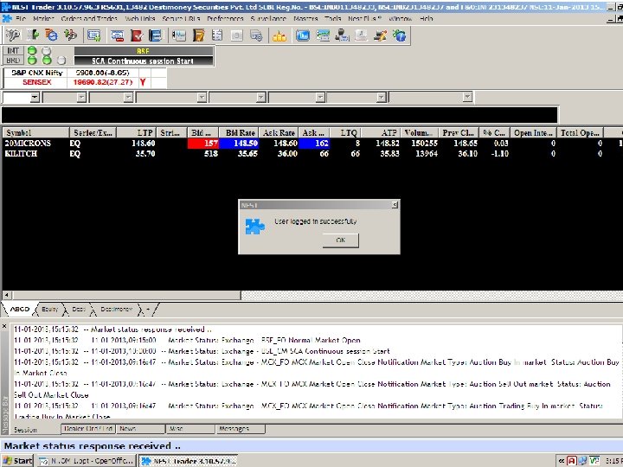Select the 20MICRONS row symbol
Viewport: 623px width, 467px height.
click(28, 144)
